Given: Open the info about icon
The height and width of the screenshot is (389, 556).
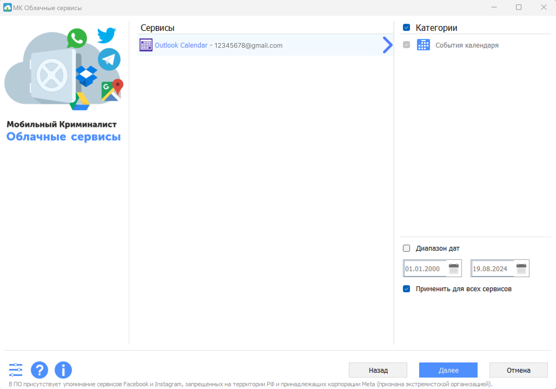Looking at the screenshot, I should 63,370.
